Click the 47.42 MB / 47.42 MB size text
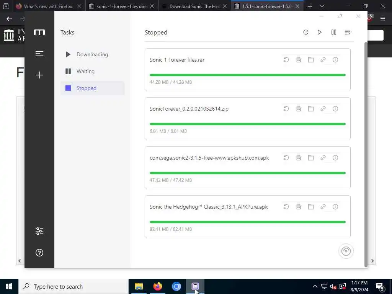The height and width of the screenshot is (294, 392). (171, 180)
